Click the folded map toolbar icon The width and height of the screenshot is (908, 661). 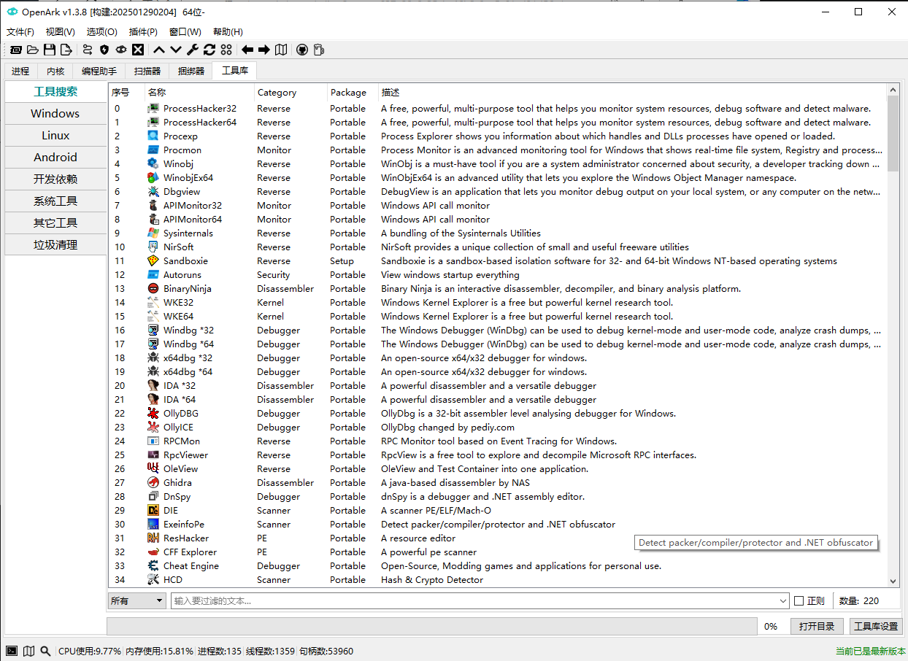[x=281, y=50]
